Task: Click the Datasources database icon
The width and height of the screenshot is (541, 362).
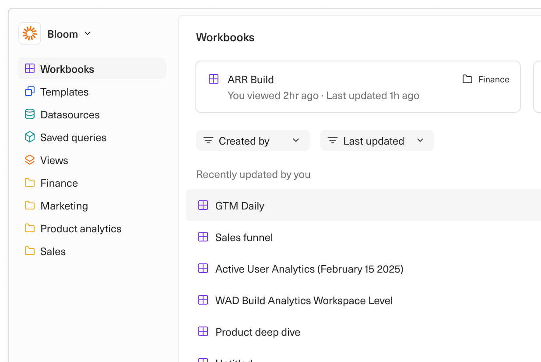Action: [x=30, y=114]
